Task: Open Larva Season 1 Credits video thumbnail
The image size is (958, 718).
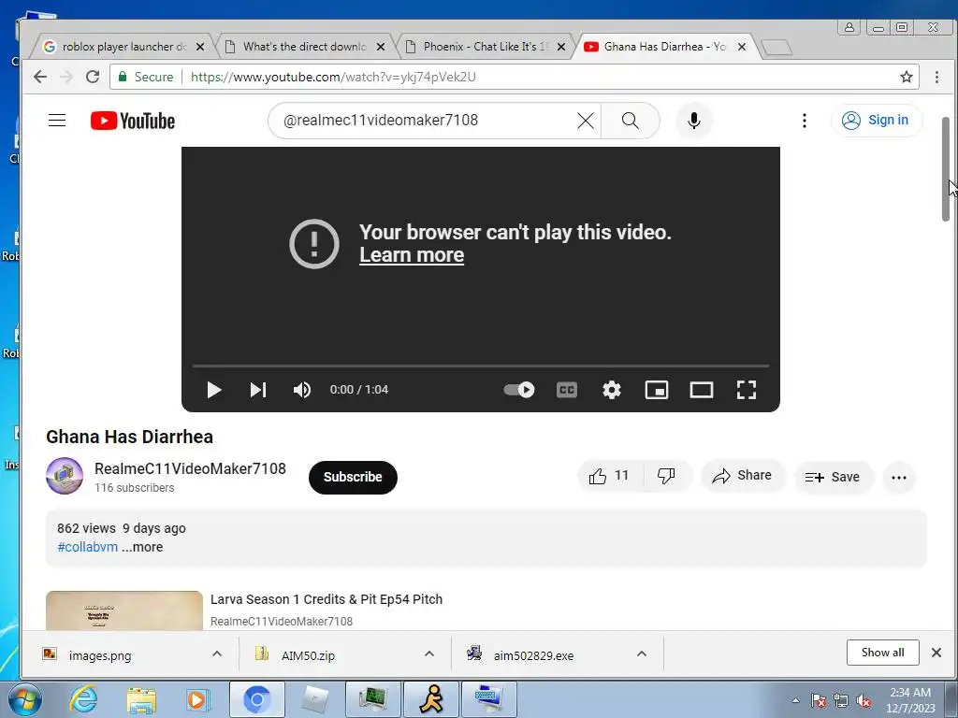Action: (124, 610)
